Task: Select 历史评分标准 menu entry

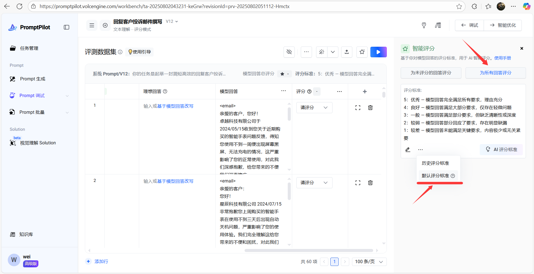Action: coord(435,163)
